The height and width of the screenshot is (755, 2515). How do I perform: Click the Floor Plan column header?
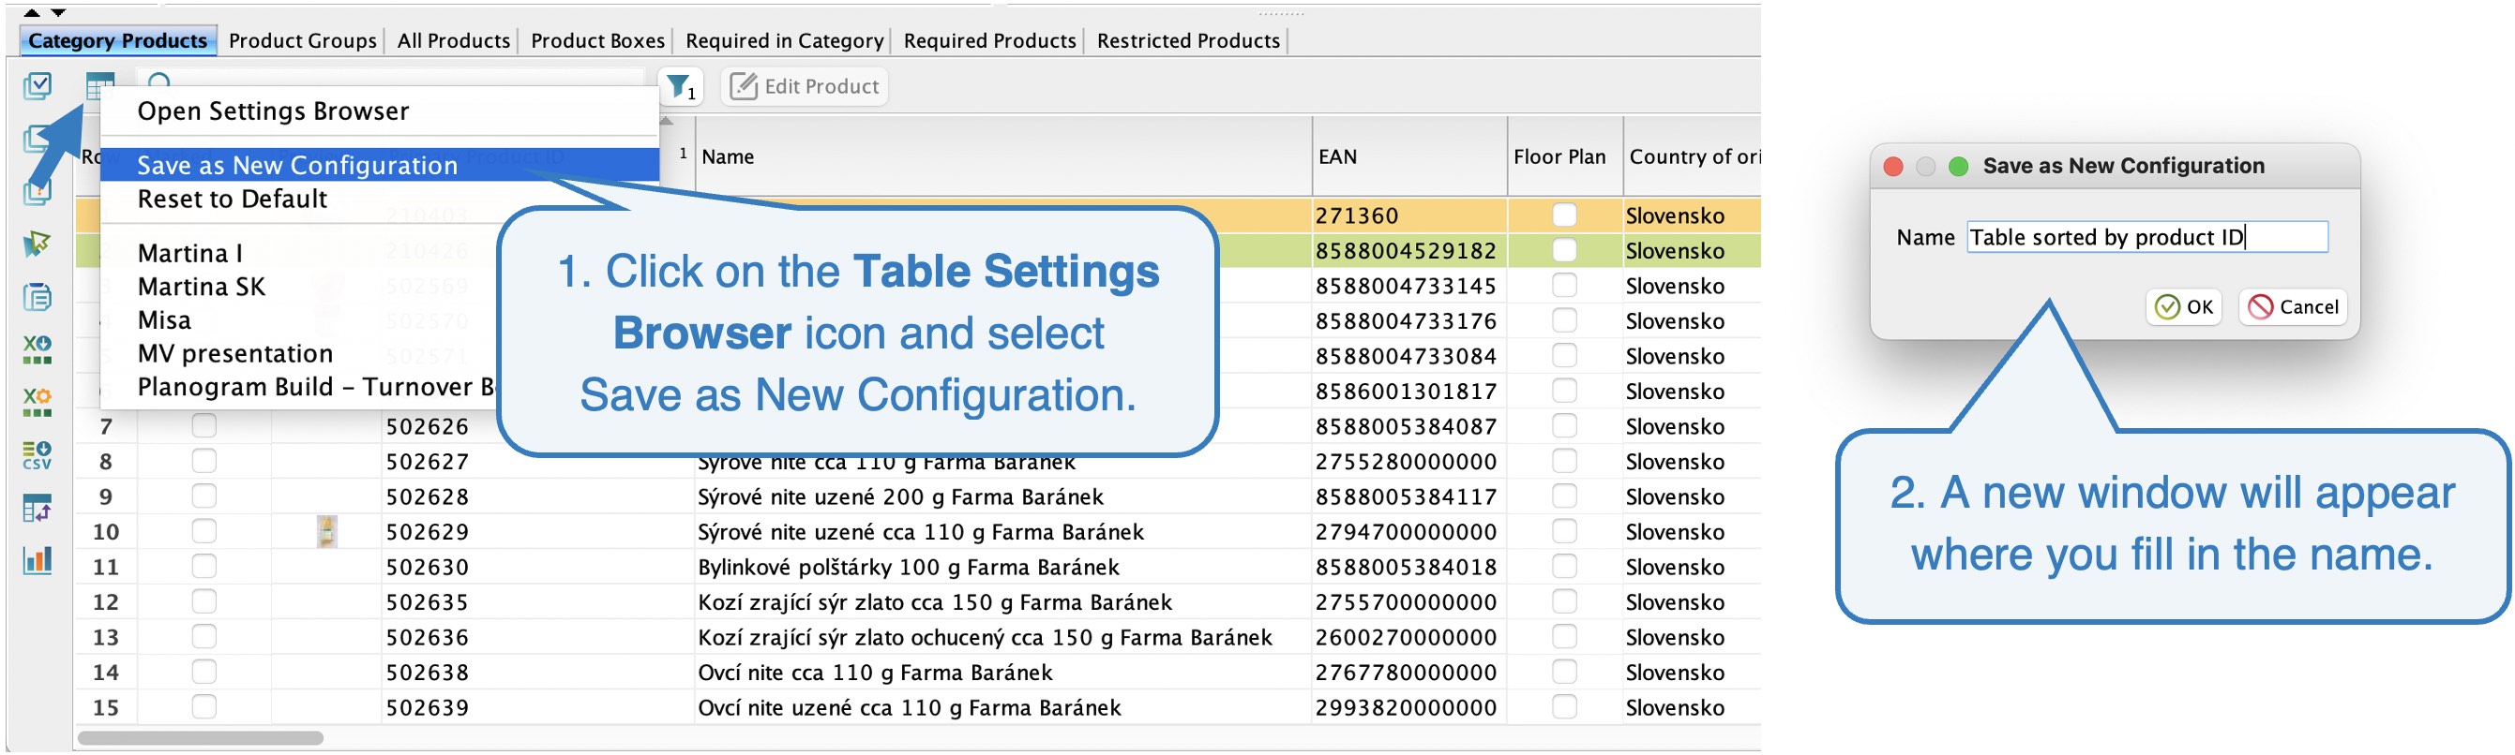(x=1564, y=157)
